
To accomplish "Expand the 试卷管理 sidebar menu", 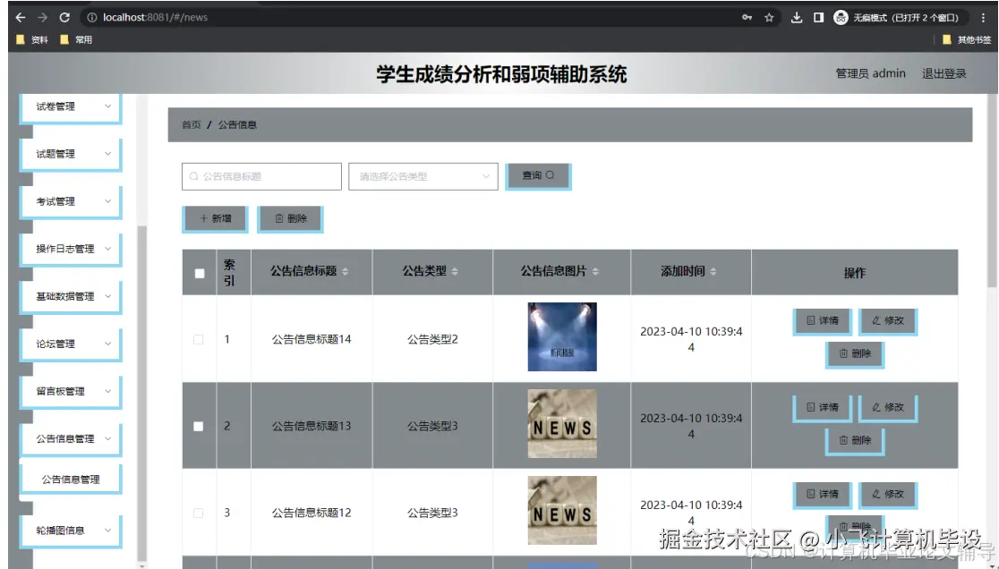I will (x=71, y=107).
